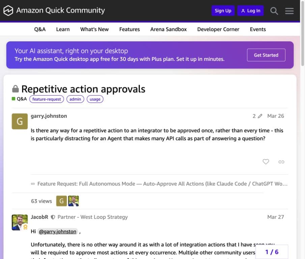Open the Arena Sandbox navigation tab

[x=168, y=29]
